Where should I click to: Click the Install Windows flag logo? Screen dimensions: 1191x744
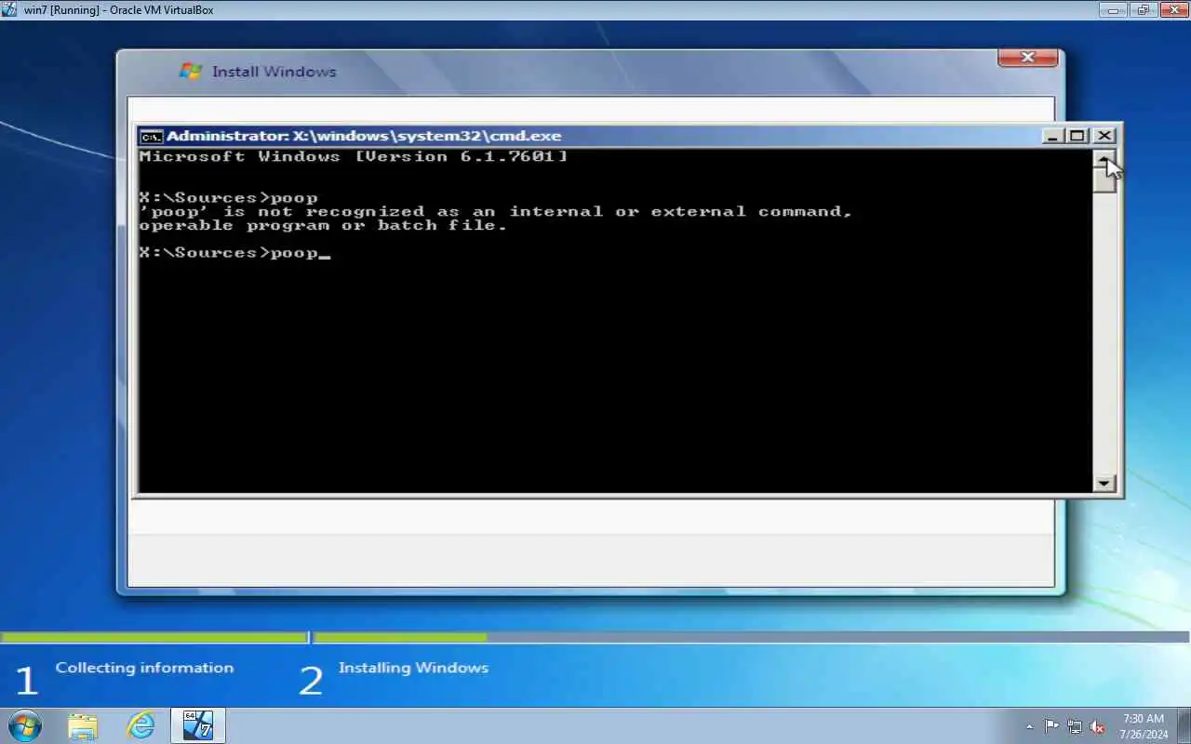coord(190,72)
